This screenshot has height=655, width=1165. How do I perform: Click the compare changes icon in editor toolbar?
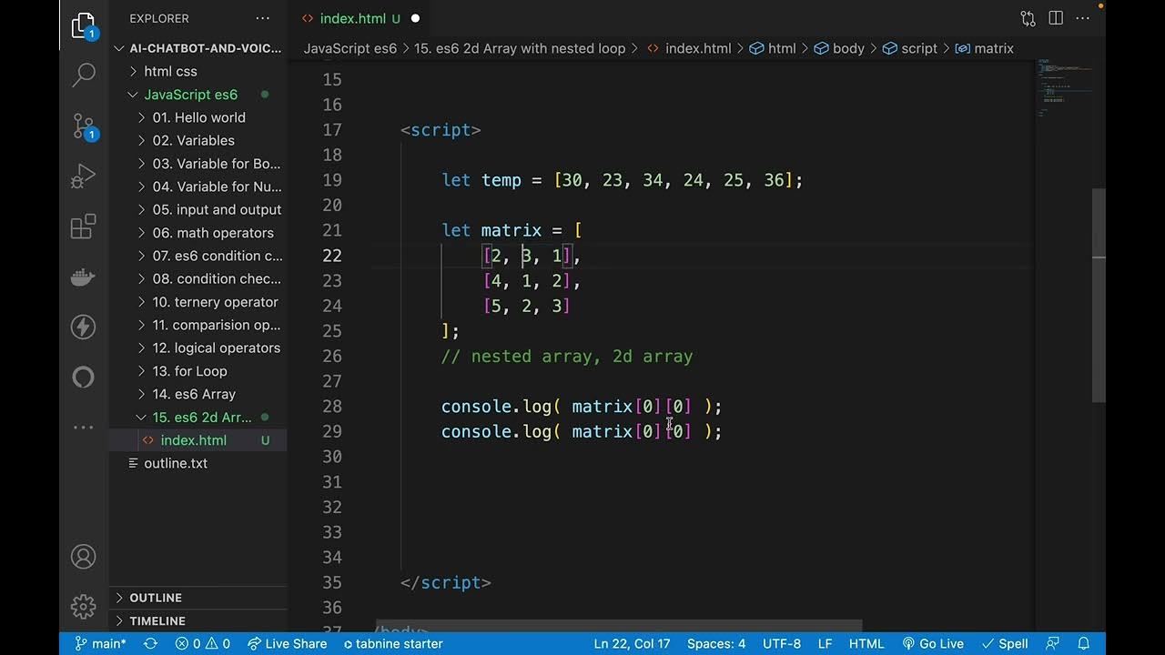1028,18
